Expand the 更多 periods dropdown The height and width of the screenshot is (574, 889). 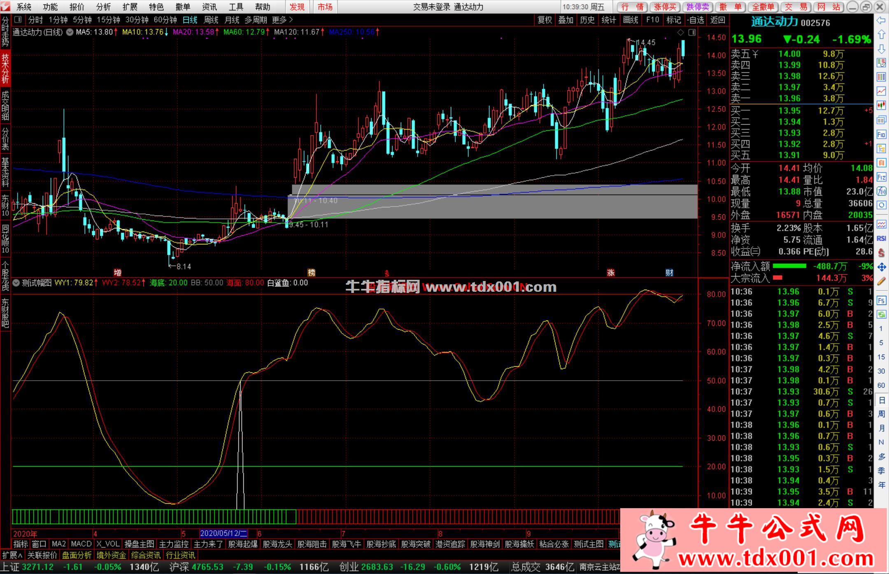click(282, 20)
